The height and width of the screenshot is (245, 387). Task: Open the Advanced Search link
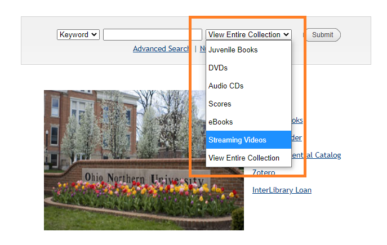click(161, 48)
